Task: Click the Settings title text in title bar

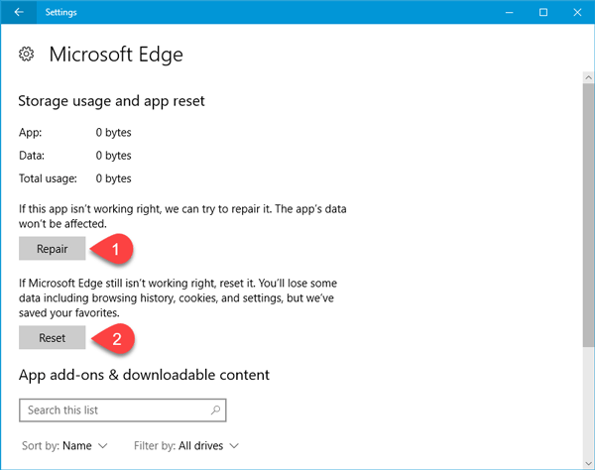Action: tap(61, 12)
